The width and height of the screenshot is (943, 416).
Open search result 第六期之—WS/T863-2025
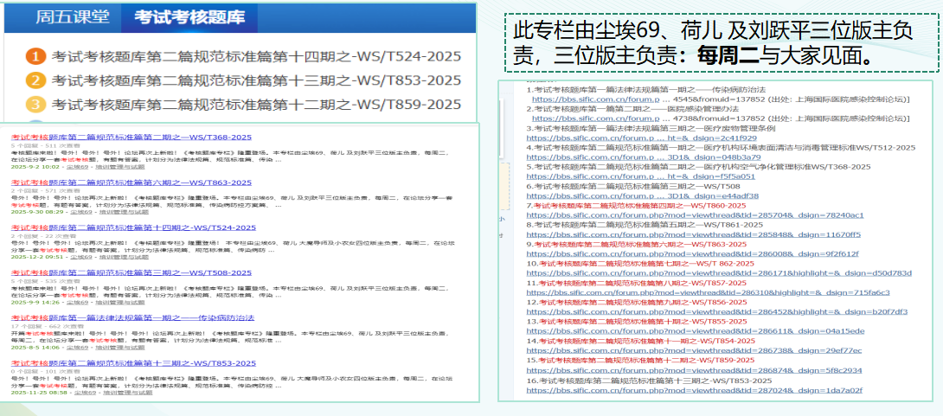tap(132, 182)
